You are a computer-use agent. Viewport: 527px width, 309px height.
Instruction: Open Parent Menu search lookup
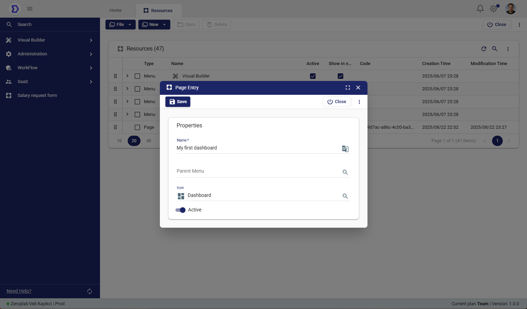coord(345,172)
